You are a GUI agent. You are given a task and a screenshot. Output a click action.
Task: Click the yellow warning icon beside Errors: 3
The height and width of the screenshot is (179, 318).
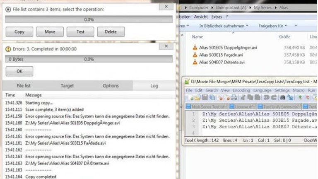tap(7, 49)
